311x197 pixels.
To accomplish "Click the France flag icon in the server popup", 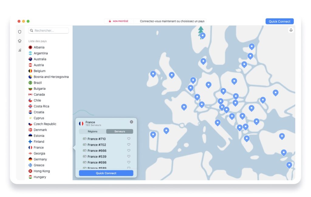I will [x=81, y=122].
